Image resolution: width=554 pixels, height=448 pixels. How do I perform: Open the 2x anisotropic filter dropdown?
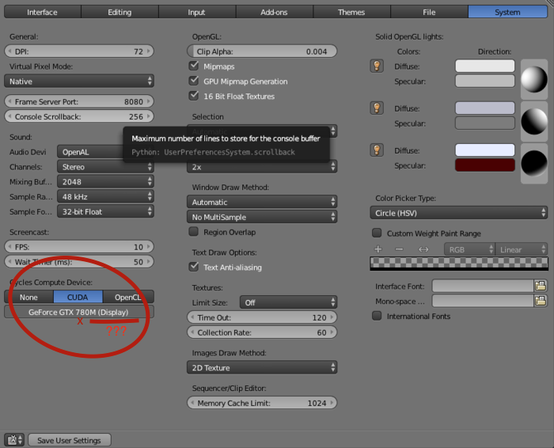pyautogui.click(x=262, y=166)
